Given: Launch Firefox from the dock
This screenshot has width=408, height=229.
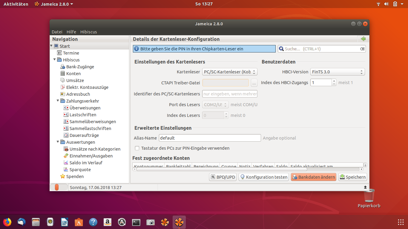Looking at the screenshot, I should [7, 222].
